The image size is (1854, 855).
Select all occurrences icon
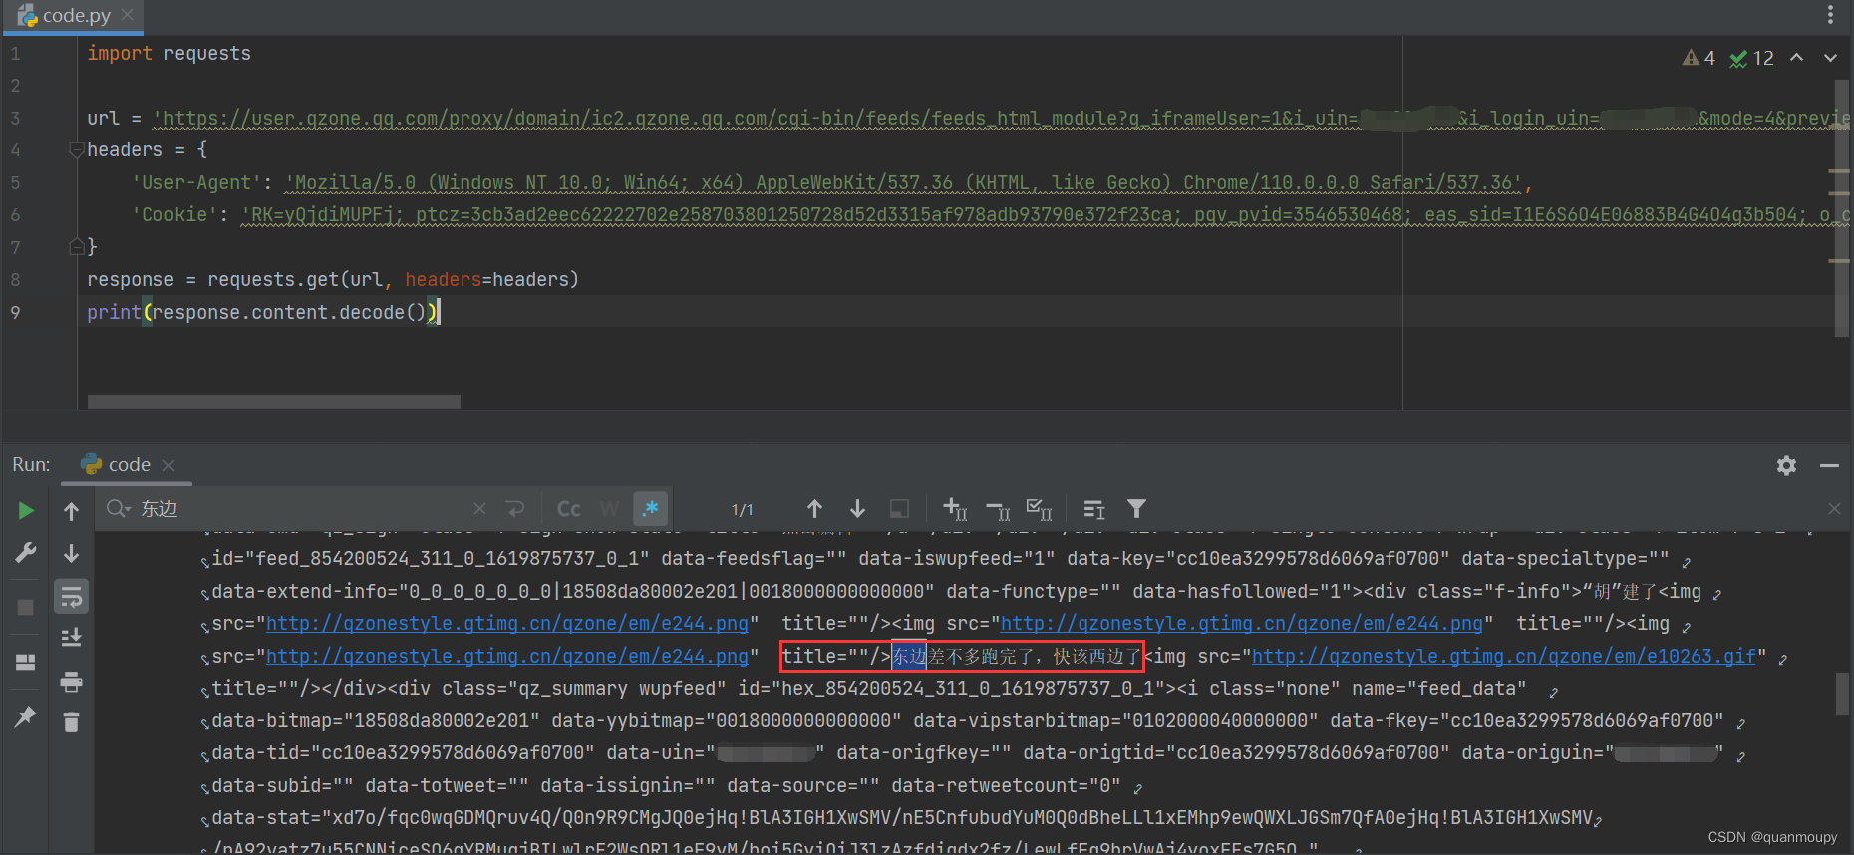[x=1040, y=509]
